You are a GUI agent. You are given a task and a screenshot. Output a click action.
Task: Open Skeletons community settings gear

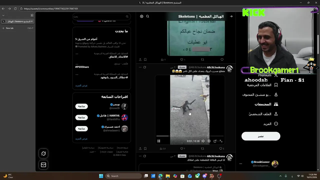(142, 16)
